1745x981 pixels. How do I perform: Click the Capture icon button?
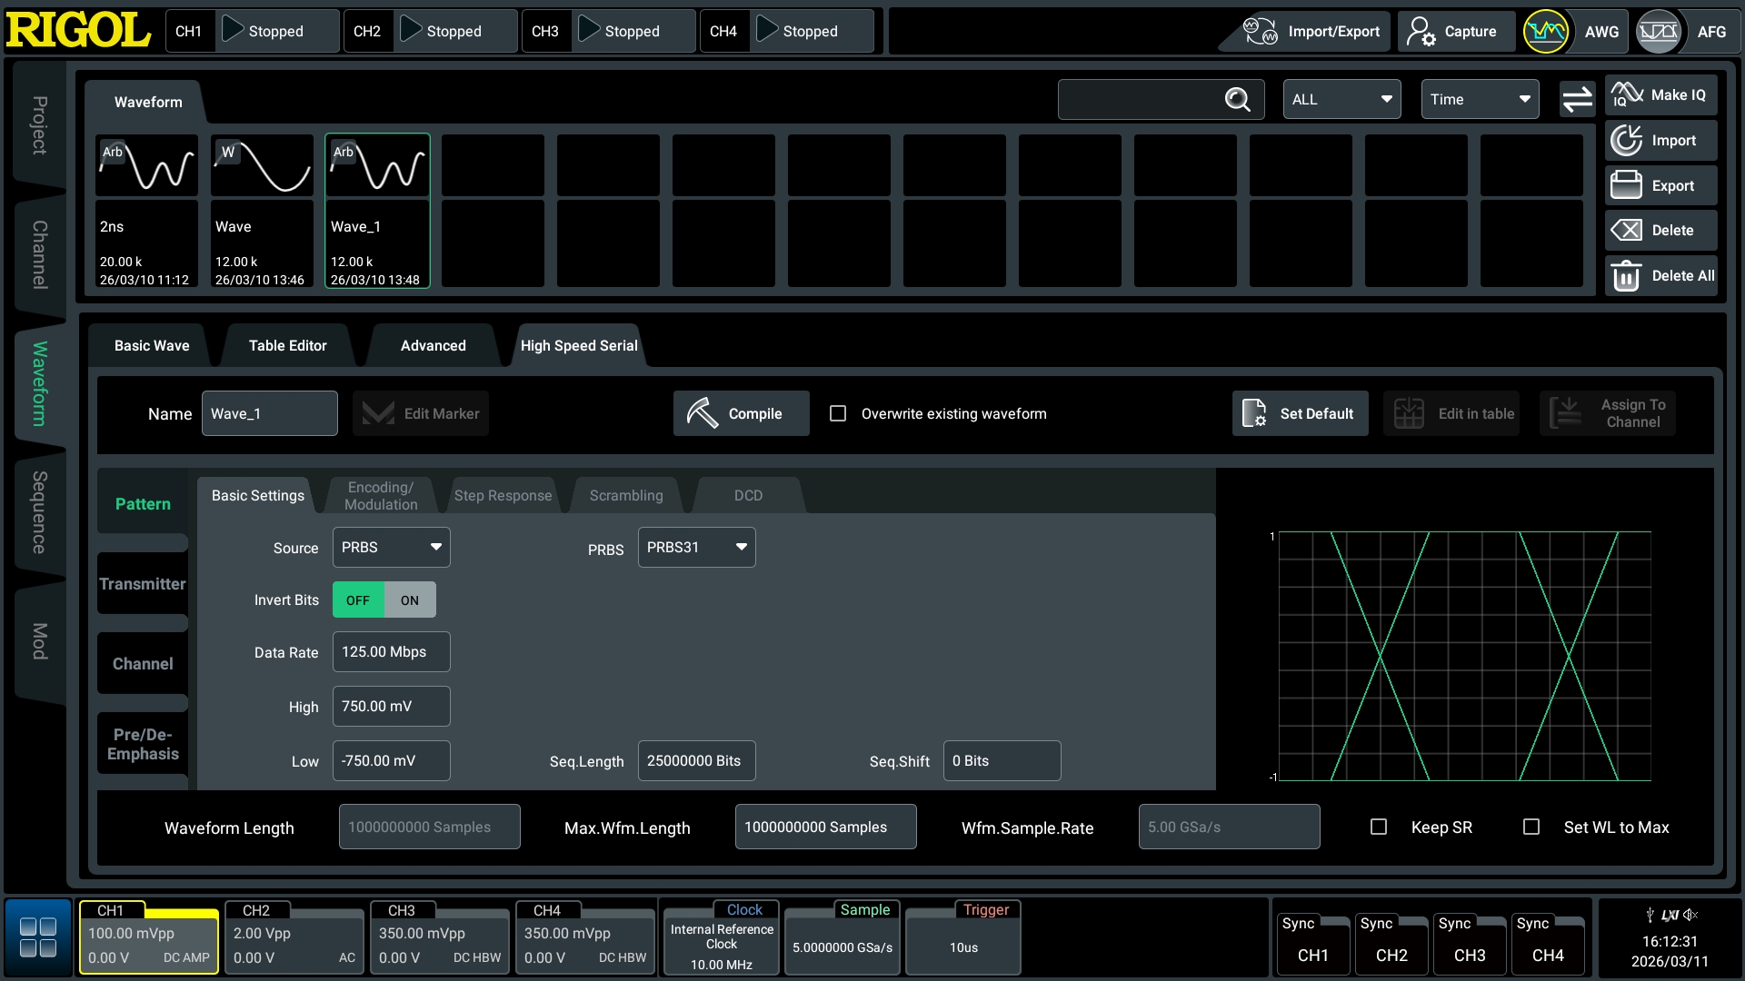(x=1421, y=32)
